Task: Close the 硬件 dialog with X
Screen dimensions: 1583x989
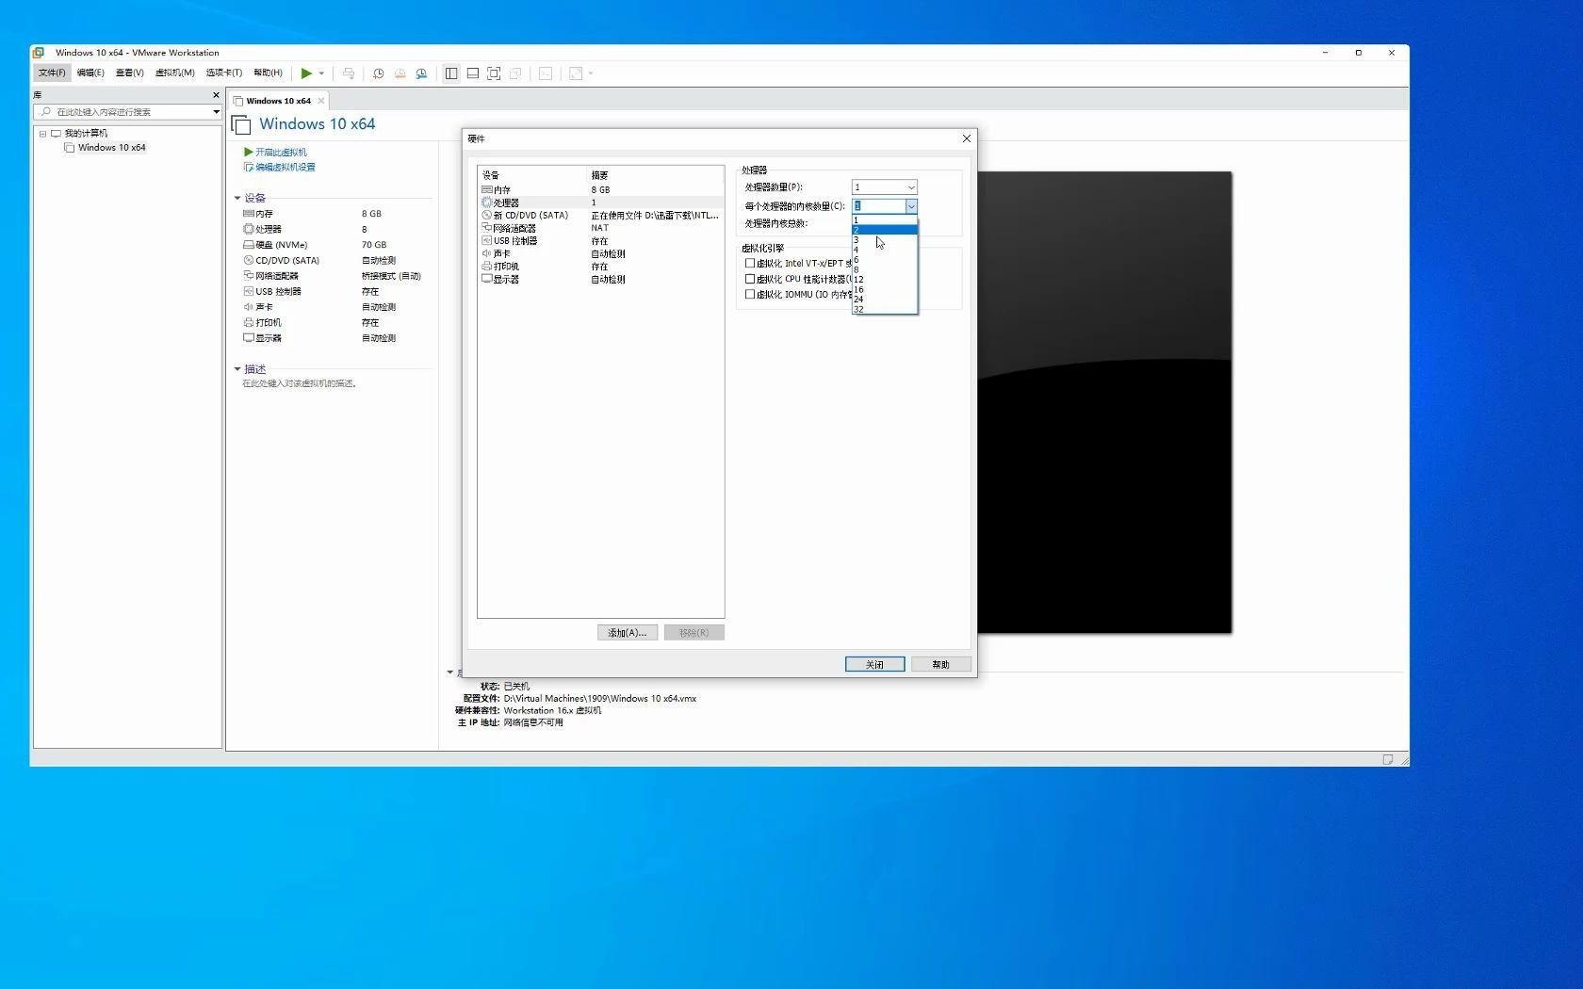Action: 966,138
